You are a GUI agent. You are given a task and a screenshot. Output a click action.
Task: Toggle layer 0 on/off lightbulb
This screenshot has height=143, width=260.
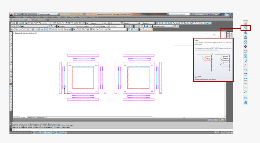pos(15,26)
